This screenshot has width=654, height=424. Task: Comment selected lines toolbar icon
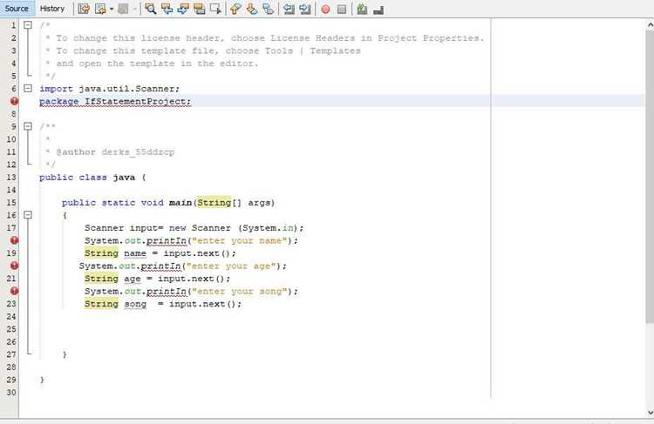click(362, 10)
